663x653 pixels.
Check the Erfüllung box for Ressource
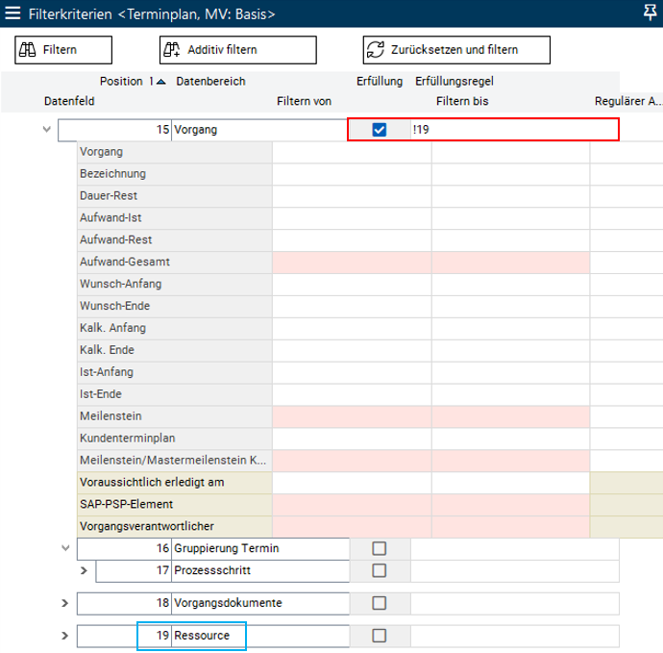379,636
